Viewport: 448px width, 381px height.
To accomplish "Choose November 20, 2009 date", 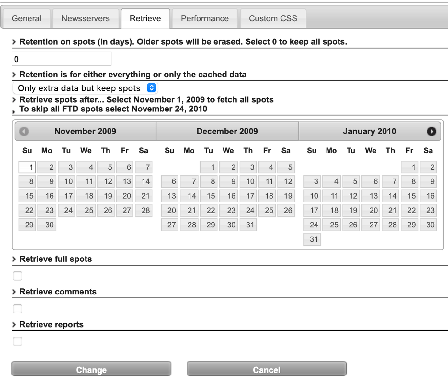I will [x=125, y=196].
